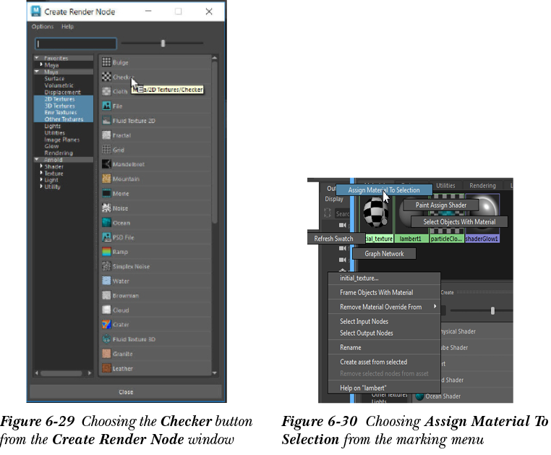
Task: Collapse the Favorites section in tree
Action: 36,58
